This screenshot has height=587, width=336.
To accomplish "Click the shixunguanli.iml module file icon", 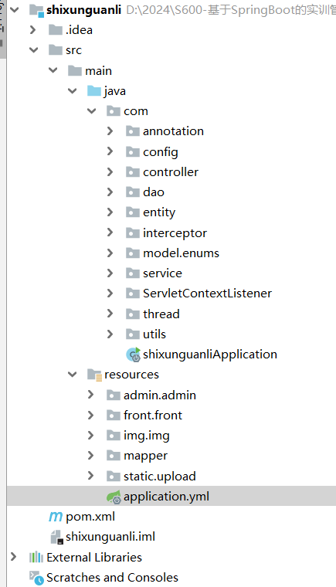I will [56, 537].
